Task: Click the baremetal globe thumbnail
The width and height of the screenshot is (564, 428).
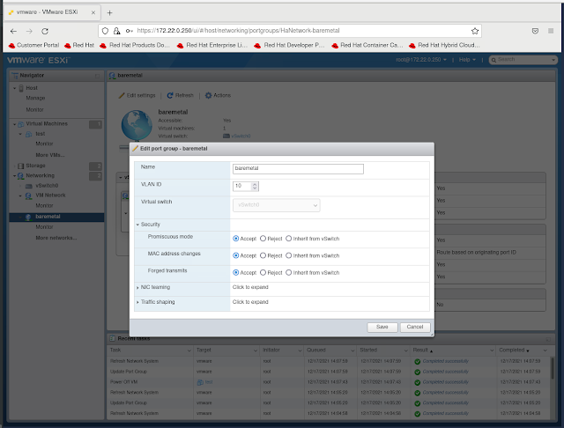Action: click(x=137, y=125)
